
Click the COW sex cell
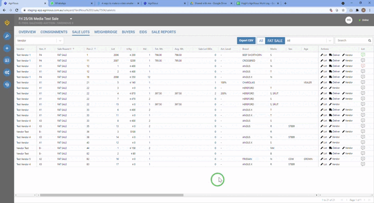pyautogui.click(x=291, y=159)
